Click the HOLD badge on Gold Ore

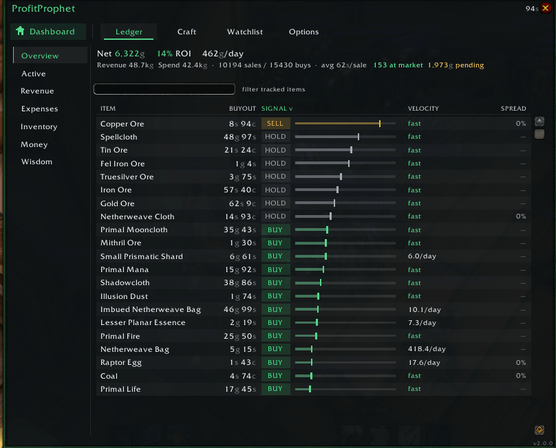tap(275, 203)
